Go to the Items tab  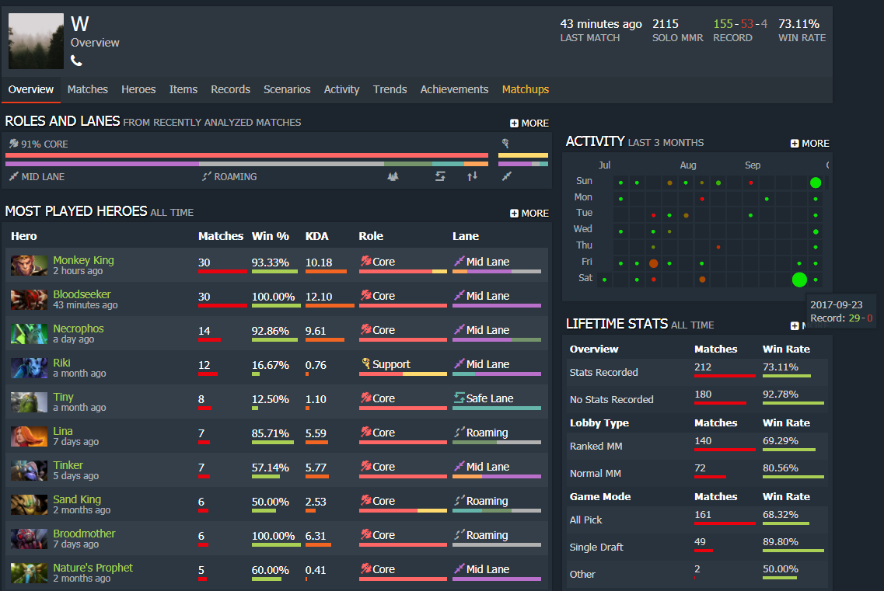coord(183,89)
